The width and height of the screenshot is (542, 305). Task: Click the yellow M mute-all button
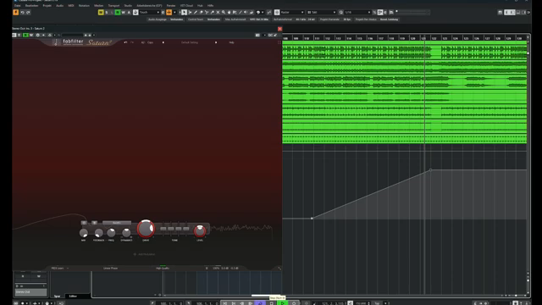point(101,13)
